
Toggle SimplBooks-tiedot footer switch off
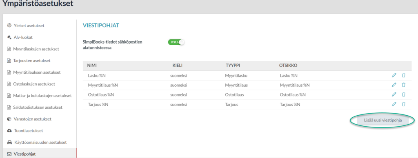[x=176, y=42]
